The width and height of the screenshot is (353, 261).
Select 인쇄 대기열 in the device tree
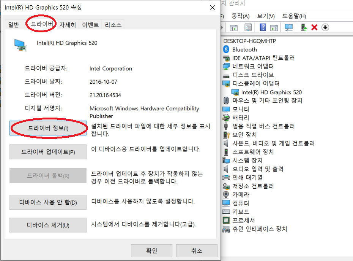[247, 178]
